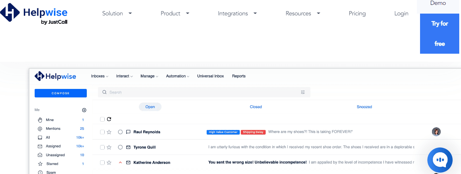Expand the Solution dropdown menu
Viewport: 461px width, 174px height.
pyautogui.click(x=117, y=14)
